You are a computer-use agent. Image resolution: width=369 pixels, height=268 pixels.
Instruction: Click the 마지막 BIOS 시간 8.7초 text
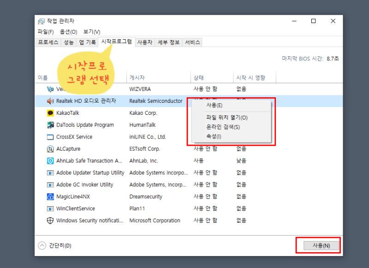click(x=310, y=59)
